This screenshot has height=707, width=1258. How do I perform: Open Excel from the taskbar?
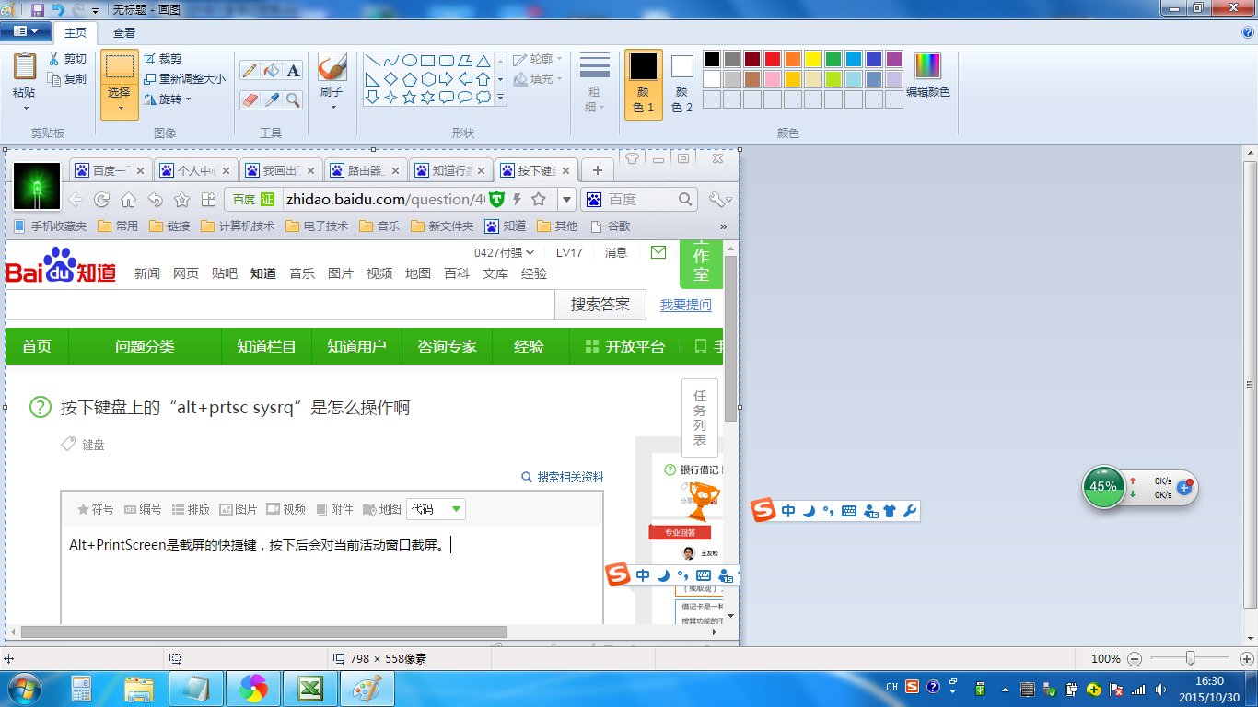point(309,688)
